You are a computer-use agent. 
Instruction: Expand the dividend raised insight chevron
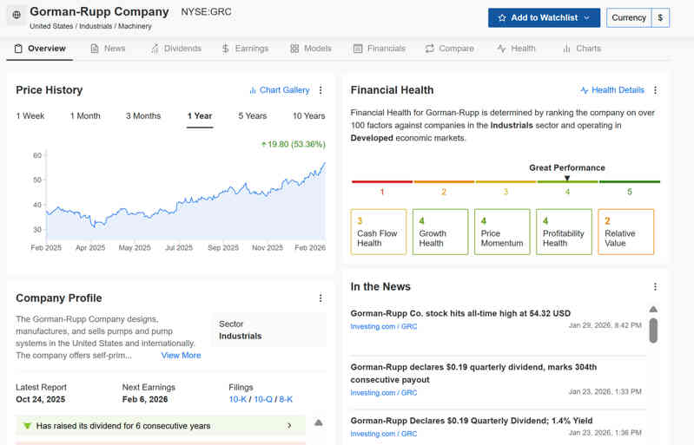point(289,426)
